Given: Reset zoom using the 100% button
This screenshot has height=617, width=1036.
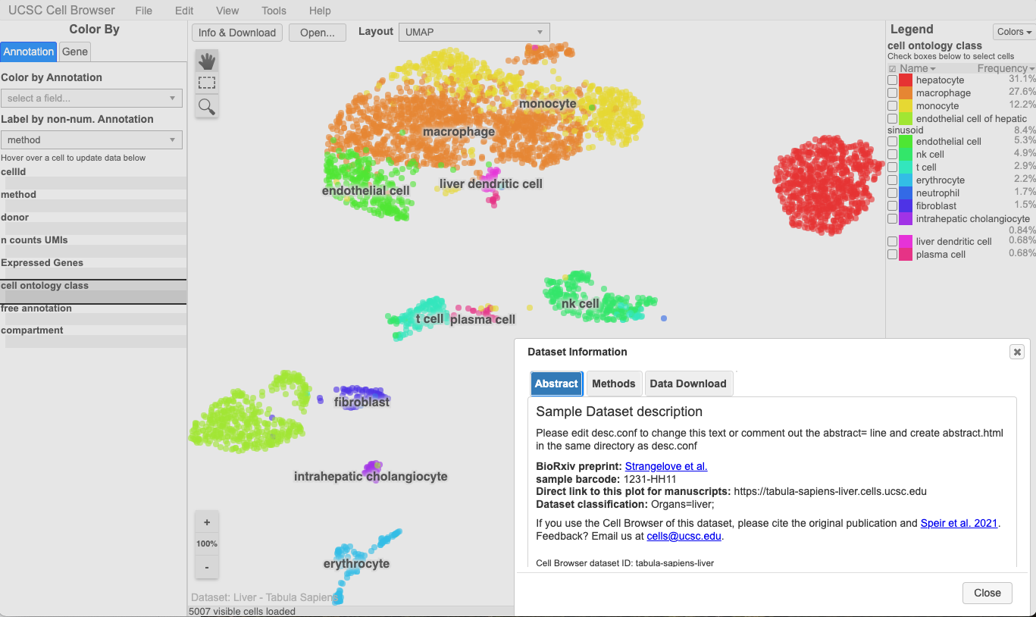Looking at the screenshot, I should click(x=207, y=544).
